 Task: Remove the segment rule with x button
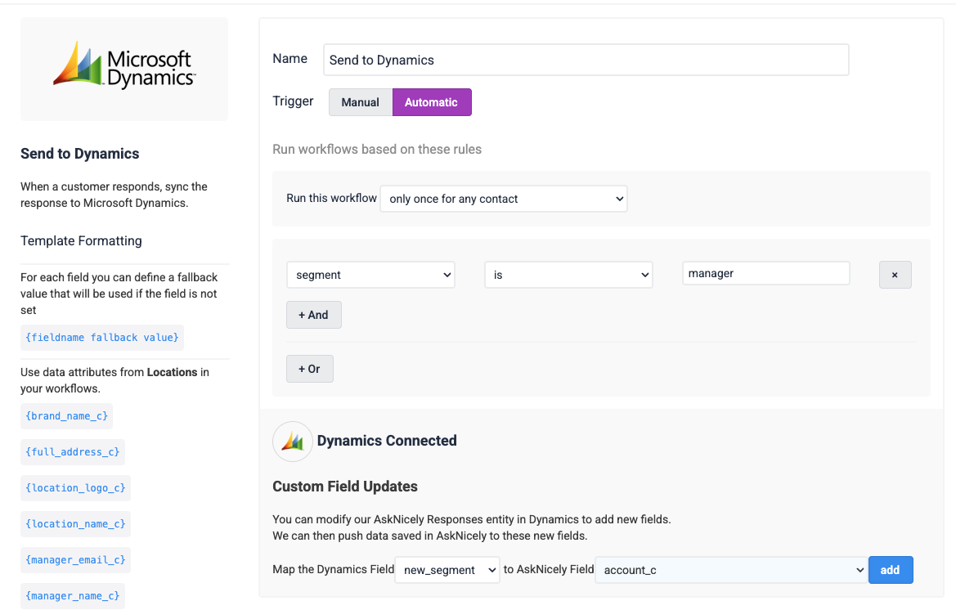click(x=895, y=275)
